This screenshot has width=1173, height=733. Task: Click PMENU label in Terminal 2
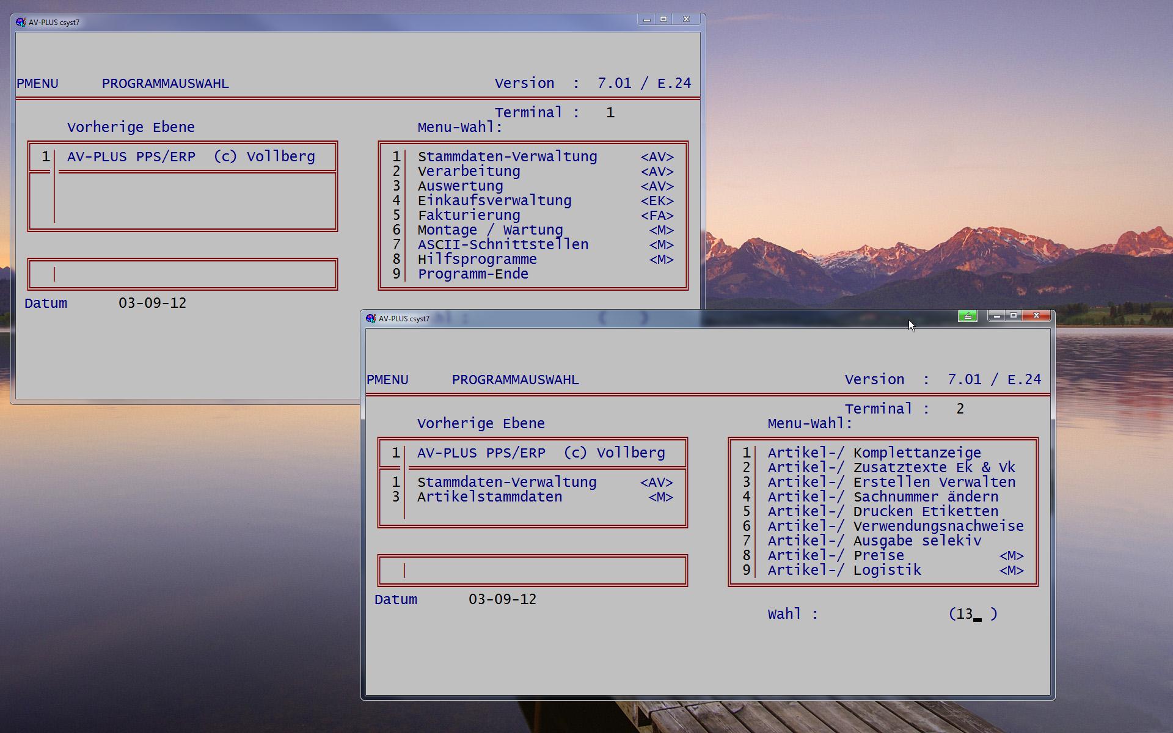388,380
